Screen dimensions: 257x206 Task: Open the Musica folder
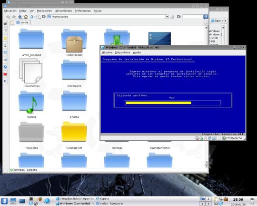point(31,102)
